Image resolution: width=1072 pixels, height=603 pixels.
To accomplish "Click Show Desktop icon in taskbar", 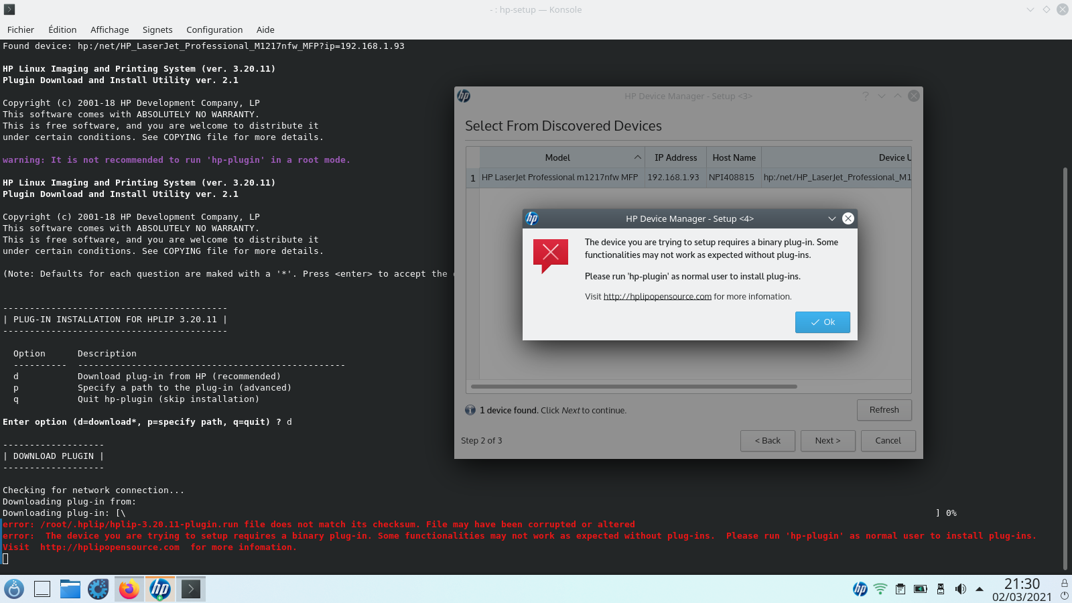I will (42, 589).
